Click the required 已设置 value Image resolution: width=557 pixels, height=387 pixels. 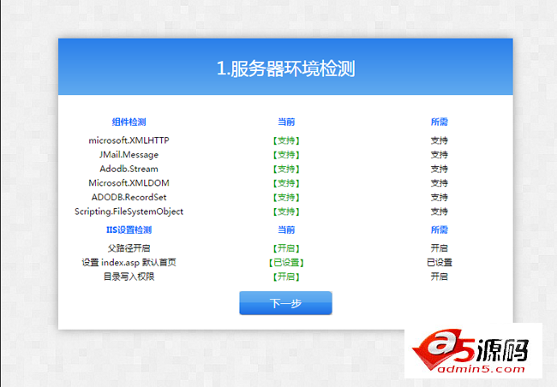coord(440,262)
